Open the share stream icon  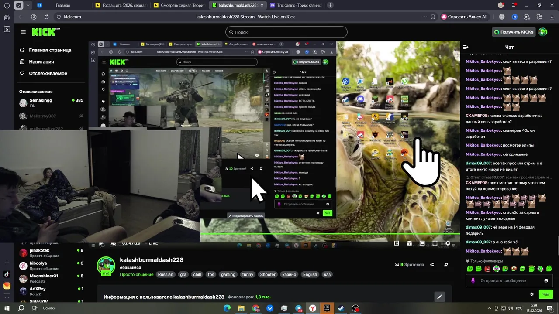point(432,265)
